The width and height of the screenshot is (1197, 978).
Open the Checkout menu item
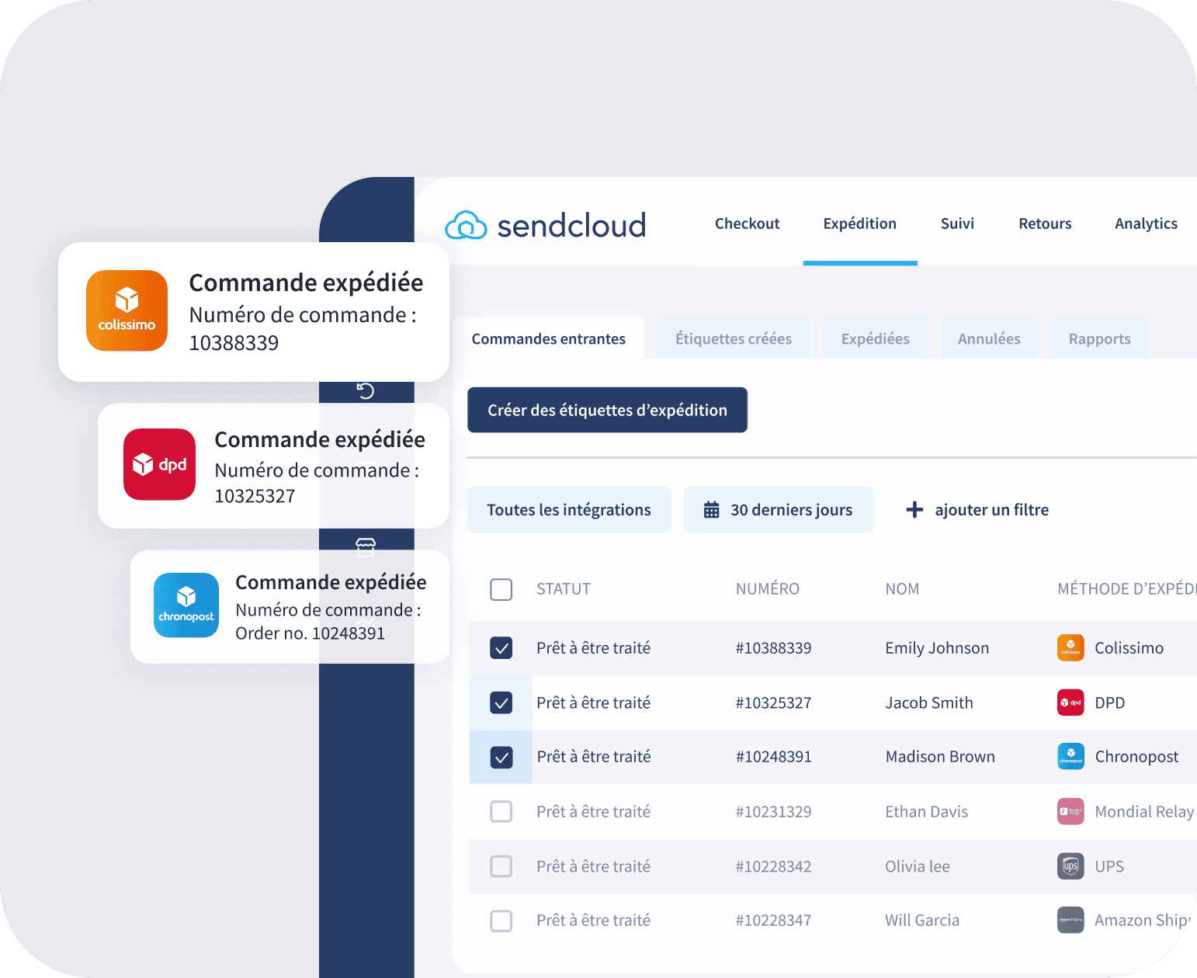747,224
